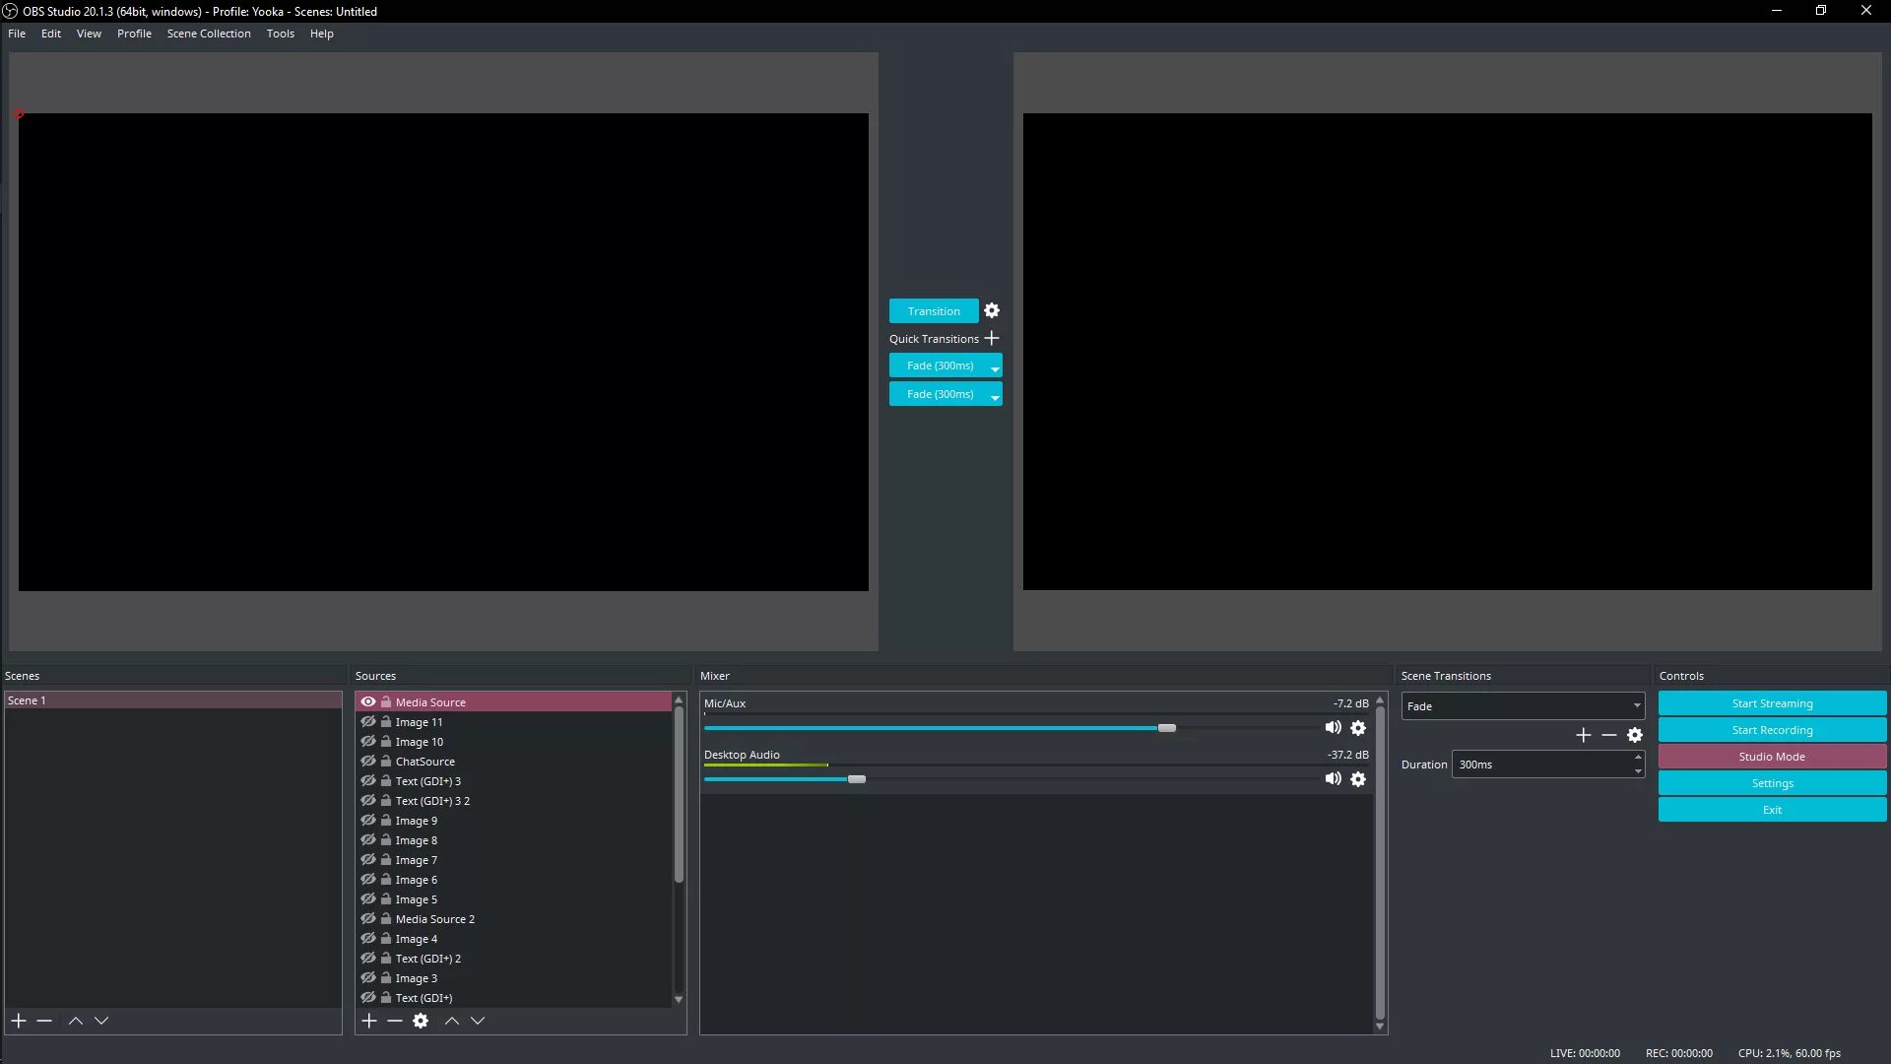Toggle lock icon on ChatSource layer
Image resolution: width=1891 pixels, height=1064 pixels.
coord(386,762)
